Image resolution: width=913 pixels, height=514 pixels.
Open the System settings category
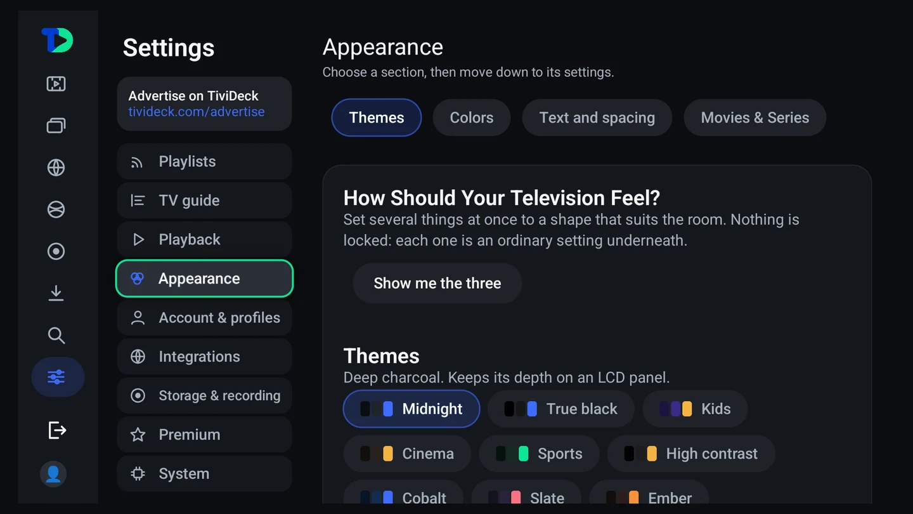click(204, 473)
